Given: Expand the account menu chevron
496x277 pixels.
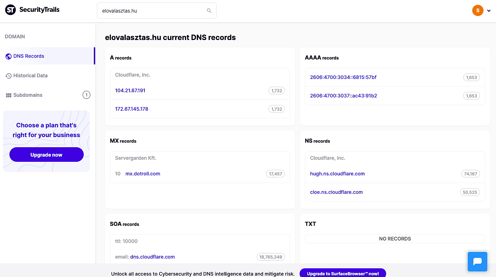Looking at the screenshot, I should click(x=489, y=11).
